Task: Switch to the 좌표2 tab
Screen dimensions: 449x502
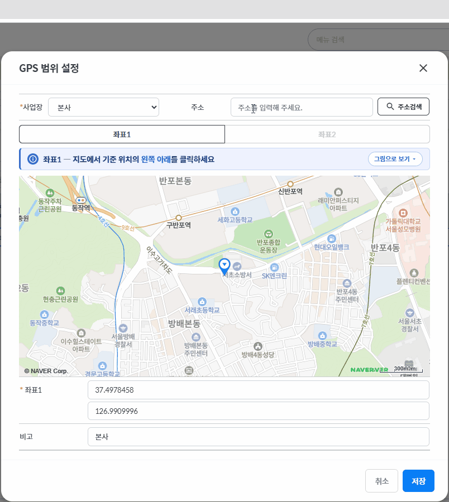Action: click(327, 134)
